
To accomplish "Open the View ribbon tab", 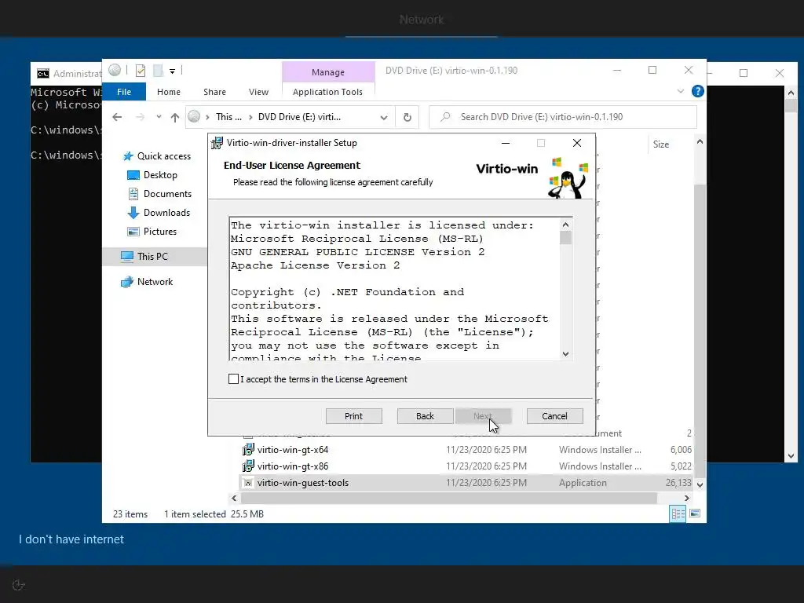I will click(x=258, y=92).
